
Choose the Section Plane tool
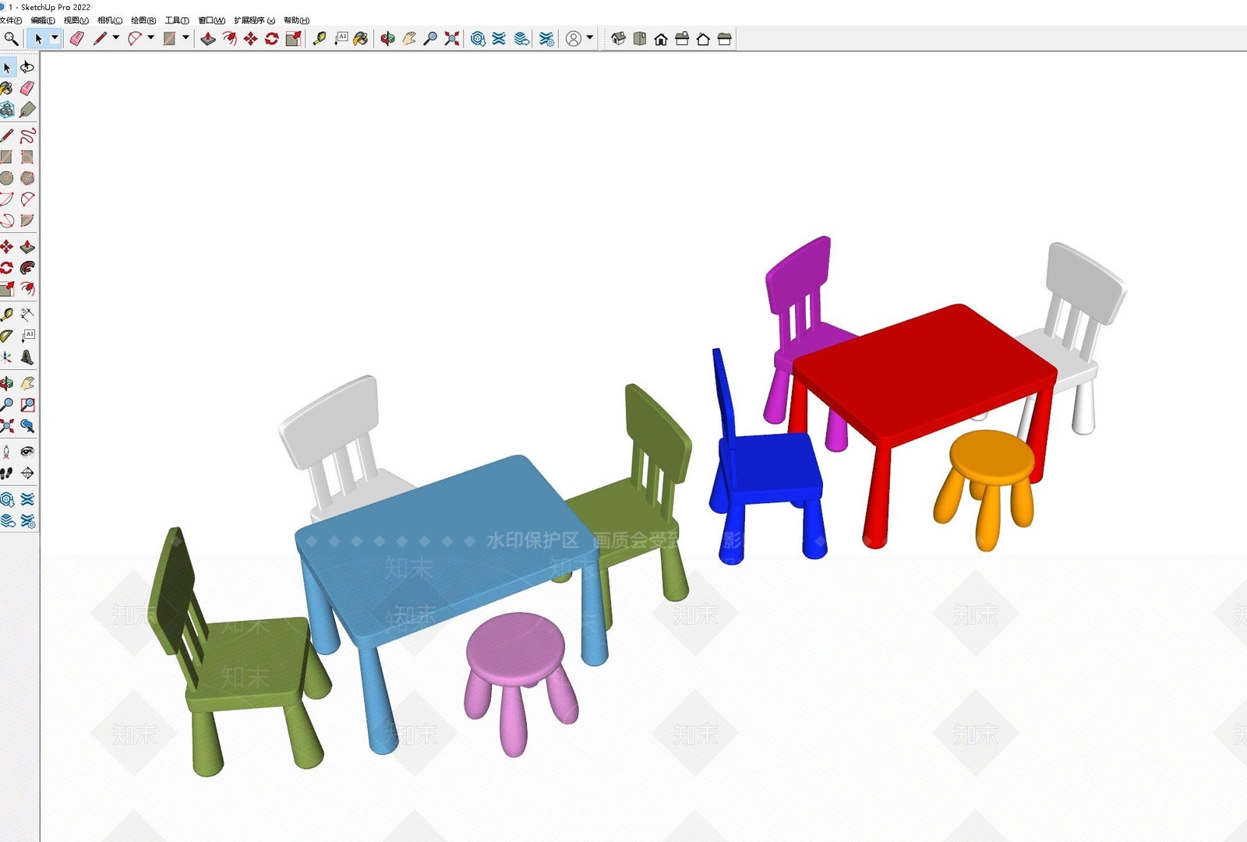27,473
